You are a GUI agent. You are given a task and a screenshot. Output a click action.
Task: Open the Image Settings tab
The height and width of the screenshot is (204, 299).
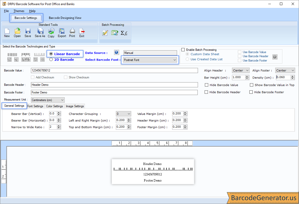(75, 106)
